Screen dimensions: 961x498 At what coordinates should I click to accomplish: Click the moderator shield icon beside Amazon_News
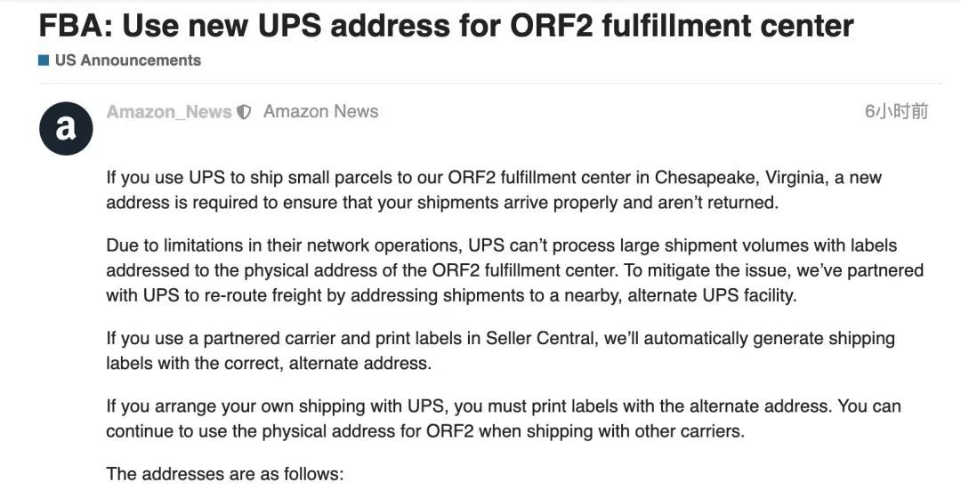[x=245, y=112]
